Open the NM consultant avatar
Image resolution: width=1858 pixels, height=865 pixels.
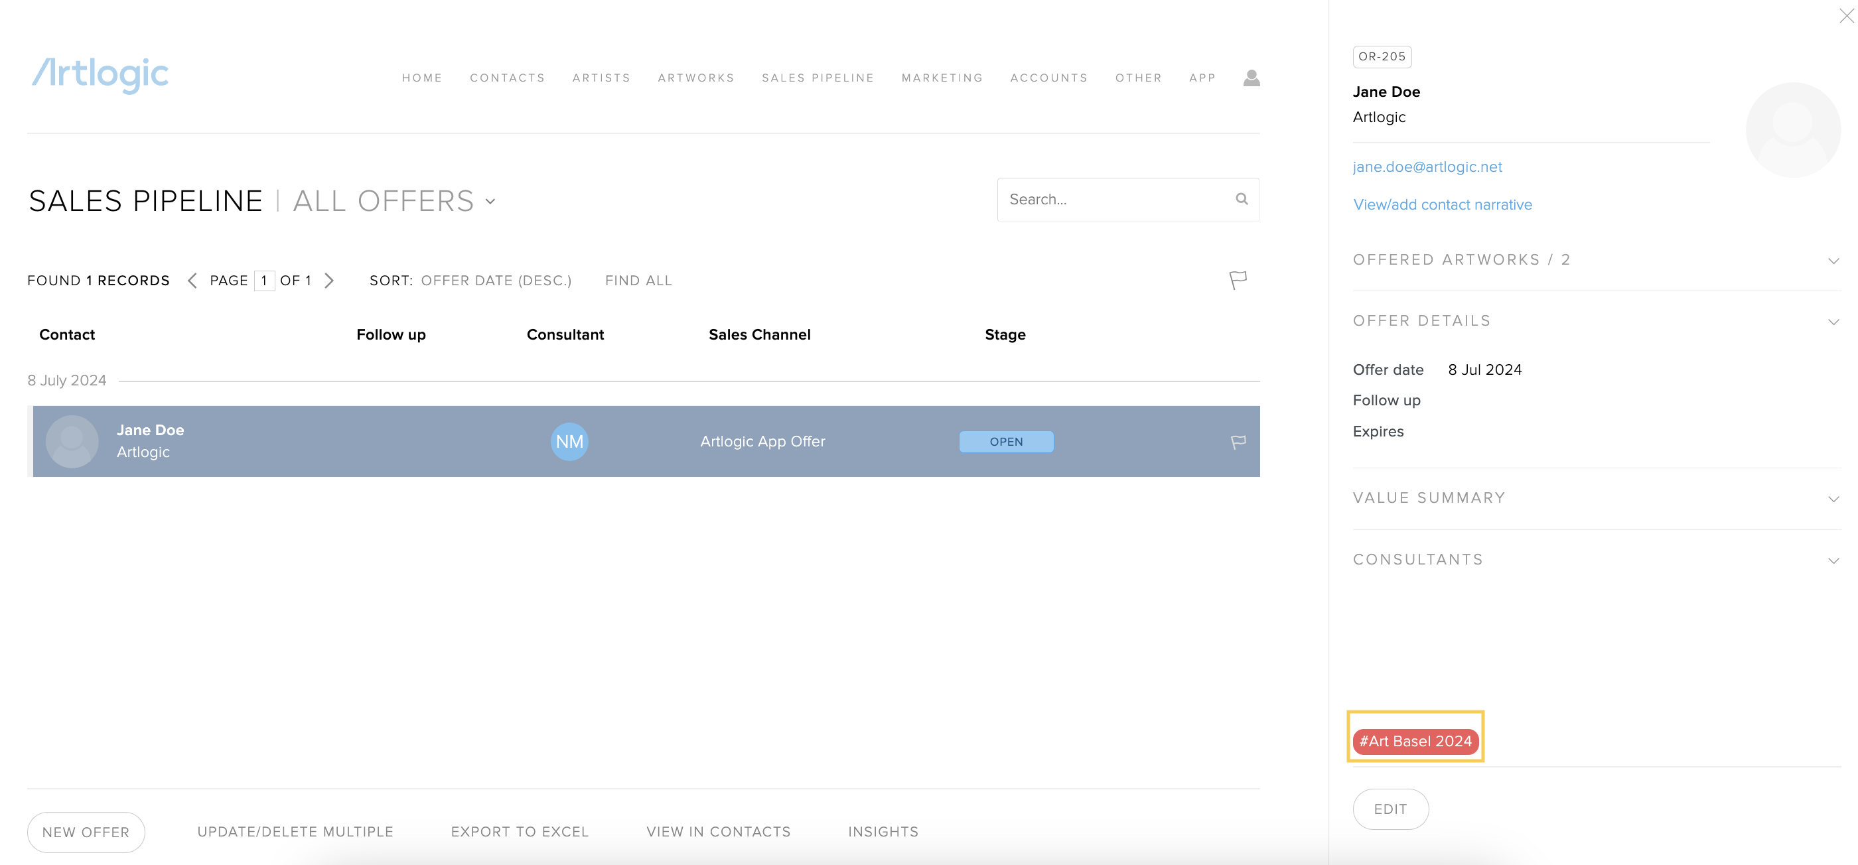click(569, 441)
